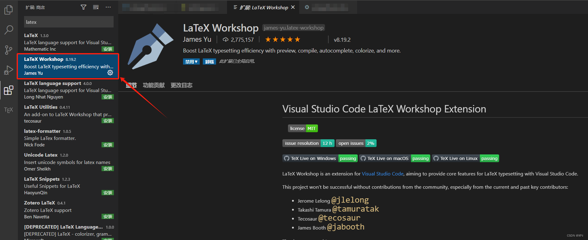The width and height of the screenshot is (588, 240).
Task: Open TeX Live on macOS passing badge
Action: tap(395, 158)
